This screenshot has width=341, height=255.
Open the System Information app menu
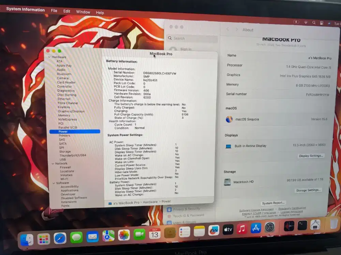click(x=26, y=9)
